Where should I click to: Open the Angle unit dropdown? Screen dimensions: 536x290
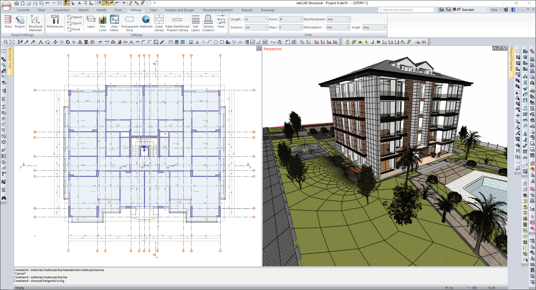coord(384,27)
